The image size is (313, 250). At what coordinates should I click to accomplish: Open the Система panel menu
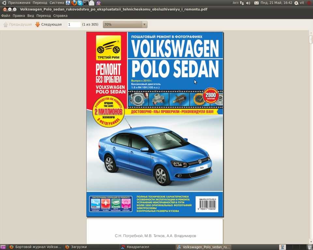tap(57, 3)
